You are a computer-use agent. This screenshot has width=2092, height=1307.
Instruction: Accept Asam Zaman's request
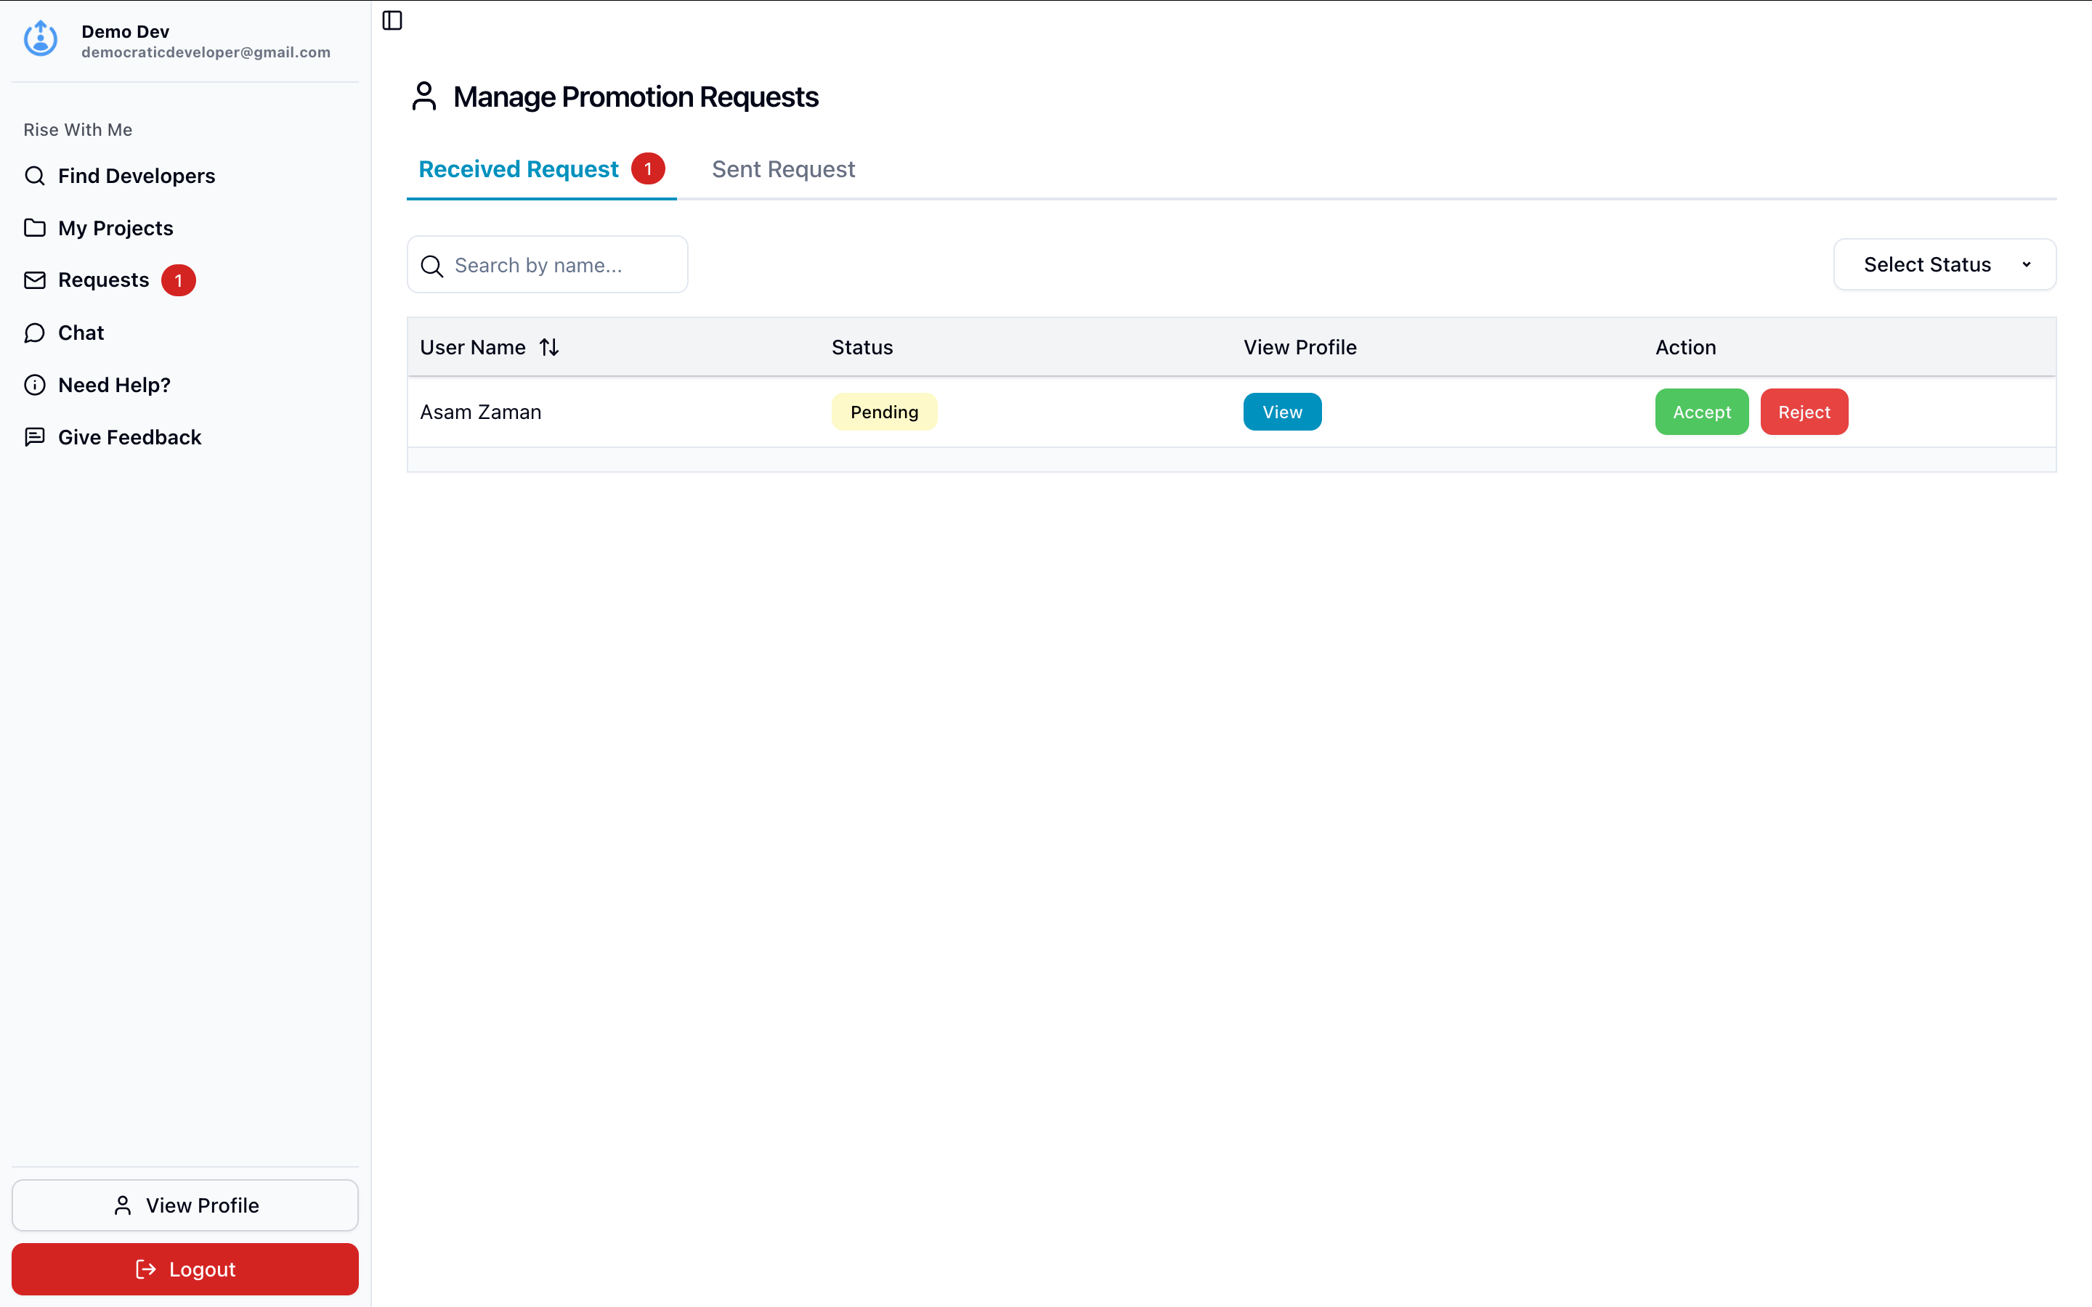point(1700,412)
